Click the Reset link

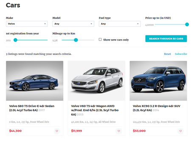pos(167,54)
